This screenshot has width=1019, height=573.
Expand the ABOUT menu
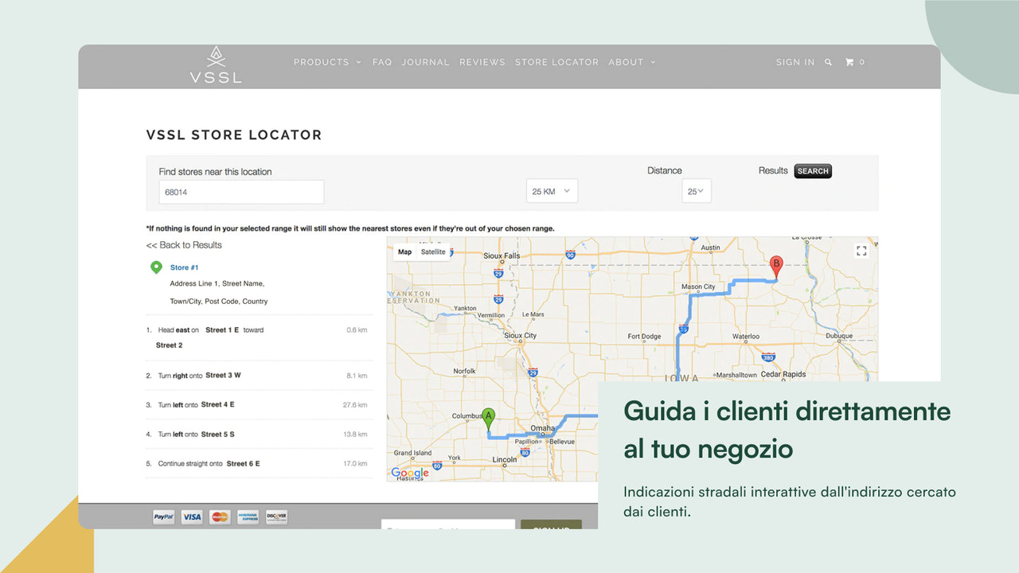[x=632, y=62]
